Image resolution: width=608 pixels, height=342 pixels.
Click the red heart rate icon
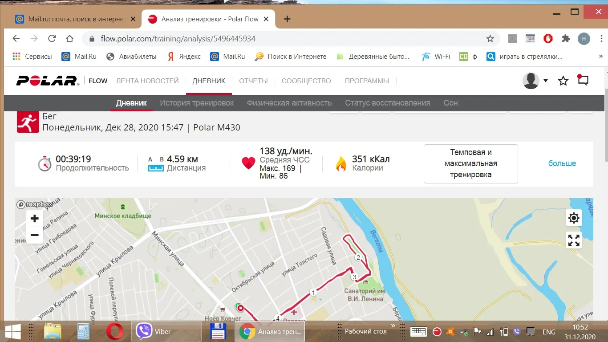point(248,163)
